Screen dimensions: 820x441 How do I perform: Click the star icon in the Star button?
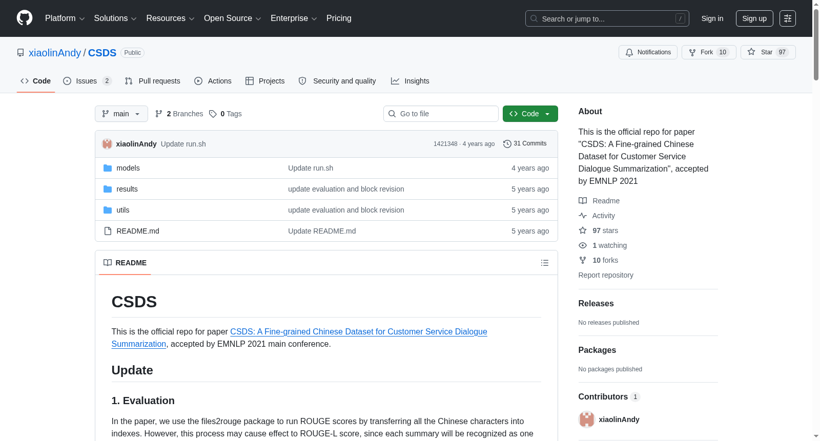(x=751, y=52)
